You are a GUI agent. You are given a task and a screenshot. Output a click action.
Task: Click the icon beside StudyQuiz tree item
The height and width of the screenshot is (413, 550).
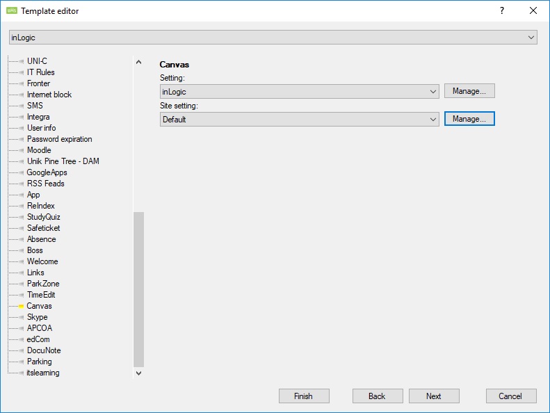pos(22,217)
